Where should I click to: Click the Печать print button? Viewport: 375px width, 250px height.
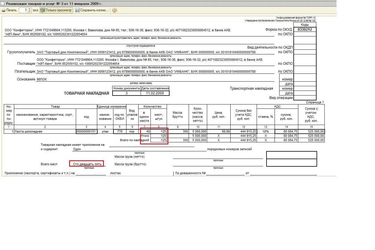[9, 10]
